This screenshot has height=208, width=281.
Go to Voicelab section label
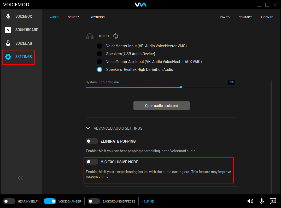point(24,43)
